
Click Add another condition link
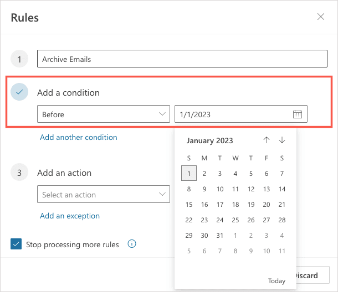(x=79, y=137)
